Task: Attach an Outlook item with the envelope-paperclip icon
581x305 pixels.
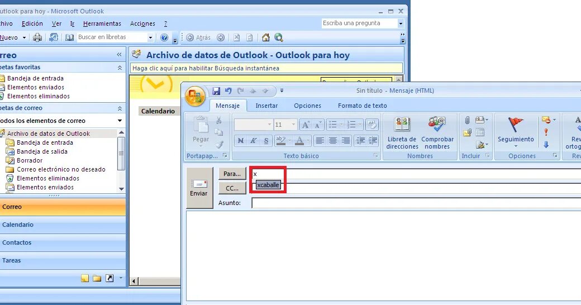Action: (x=467, y=132)
